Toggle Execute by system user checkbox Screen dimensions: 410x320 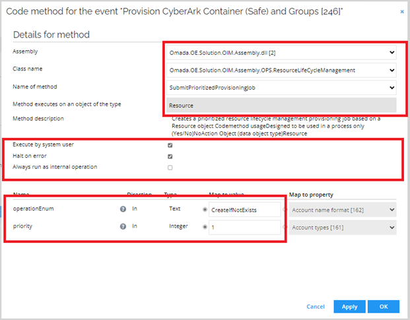[x=170, y=145]
